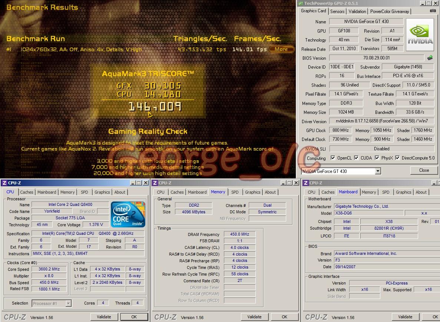
Task: Open the Processor #1 selection dropdown
Action: pyautogui.click(x=68, y=303)
